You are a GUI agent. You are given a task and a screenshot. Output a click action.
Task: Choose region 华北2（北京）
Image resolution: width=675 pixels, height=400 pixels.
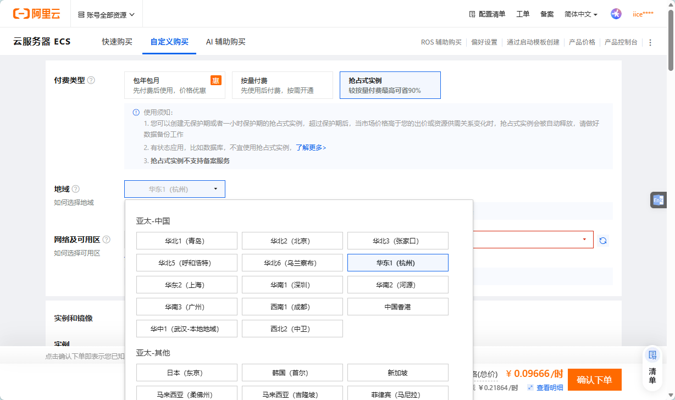[x=292, y=241]
